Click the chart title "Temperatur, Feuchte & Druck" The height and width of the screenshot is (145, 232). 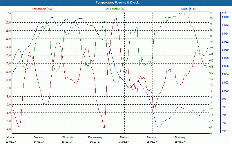tap(117, 3)
